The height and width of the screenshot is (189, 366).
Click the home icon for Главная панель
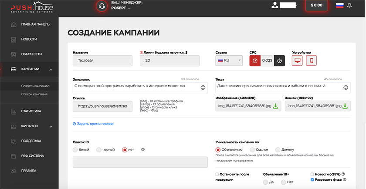(14, 24)
